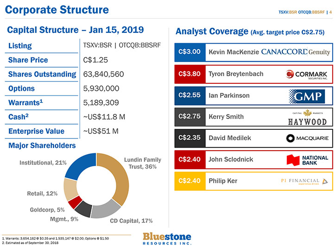Click the Cormark Securities logo
Viewport: 336px width, 246px height.
pos(307,75)
